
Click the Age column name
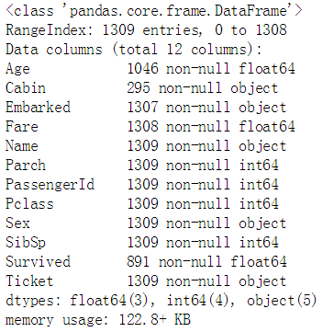tap(17, 69)
